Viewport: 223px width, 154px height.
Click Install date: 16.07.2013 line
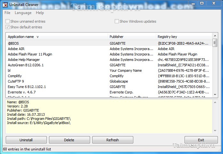pyautogui.click(x=26, y=114)
